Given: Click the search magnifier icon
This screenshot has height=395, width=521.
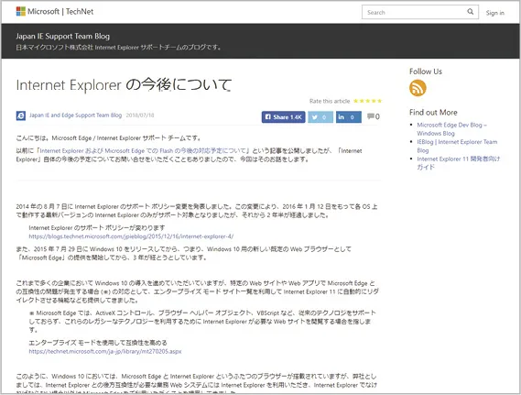Looking at the screenshot, I should (470, 12).
